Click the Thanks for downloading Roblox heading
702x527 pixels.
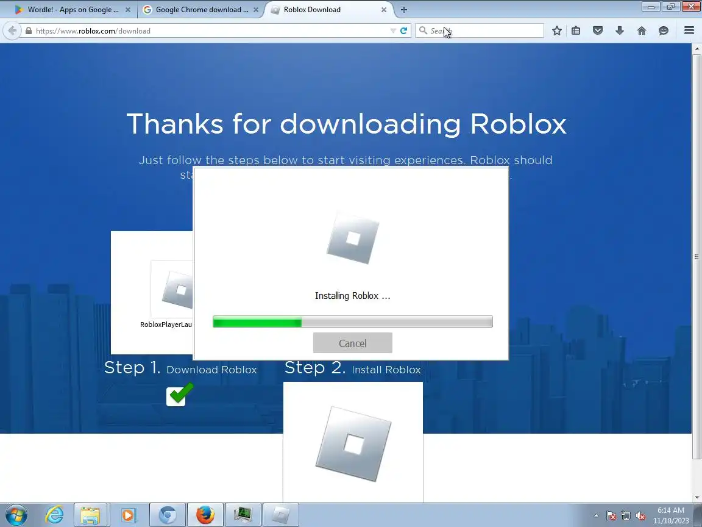pyautogui.click(x=347, y=124)
